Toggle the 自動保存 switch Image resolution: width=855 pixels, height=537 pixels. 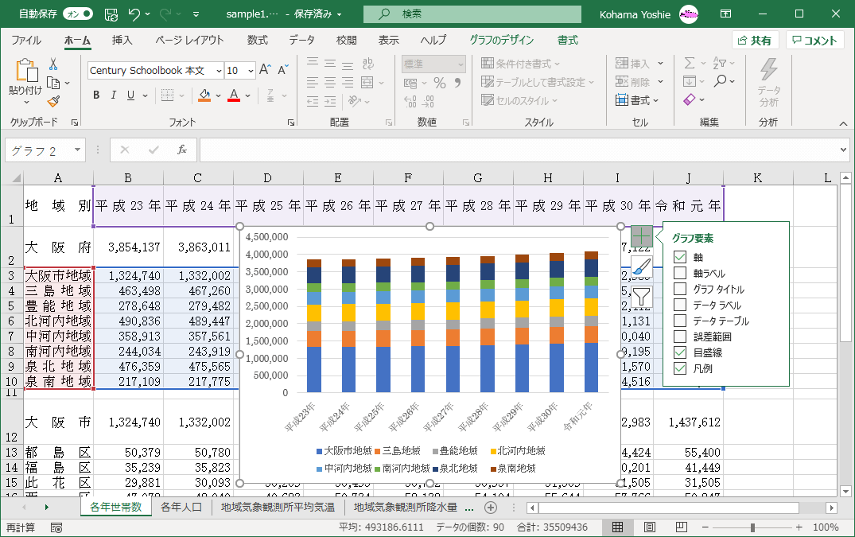pyautogui.click(x=77, y=14)
